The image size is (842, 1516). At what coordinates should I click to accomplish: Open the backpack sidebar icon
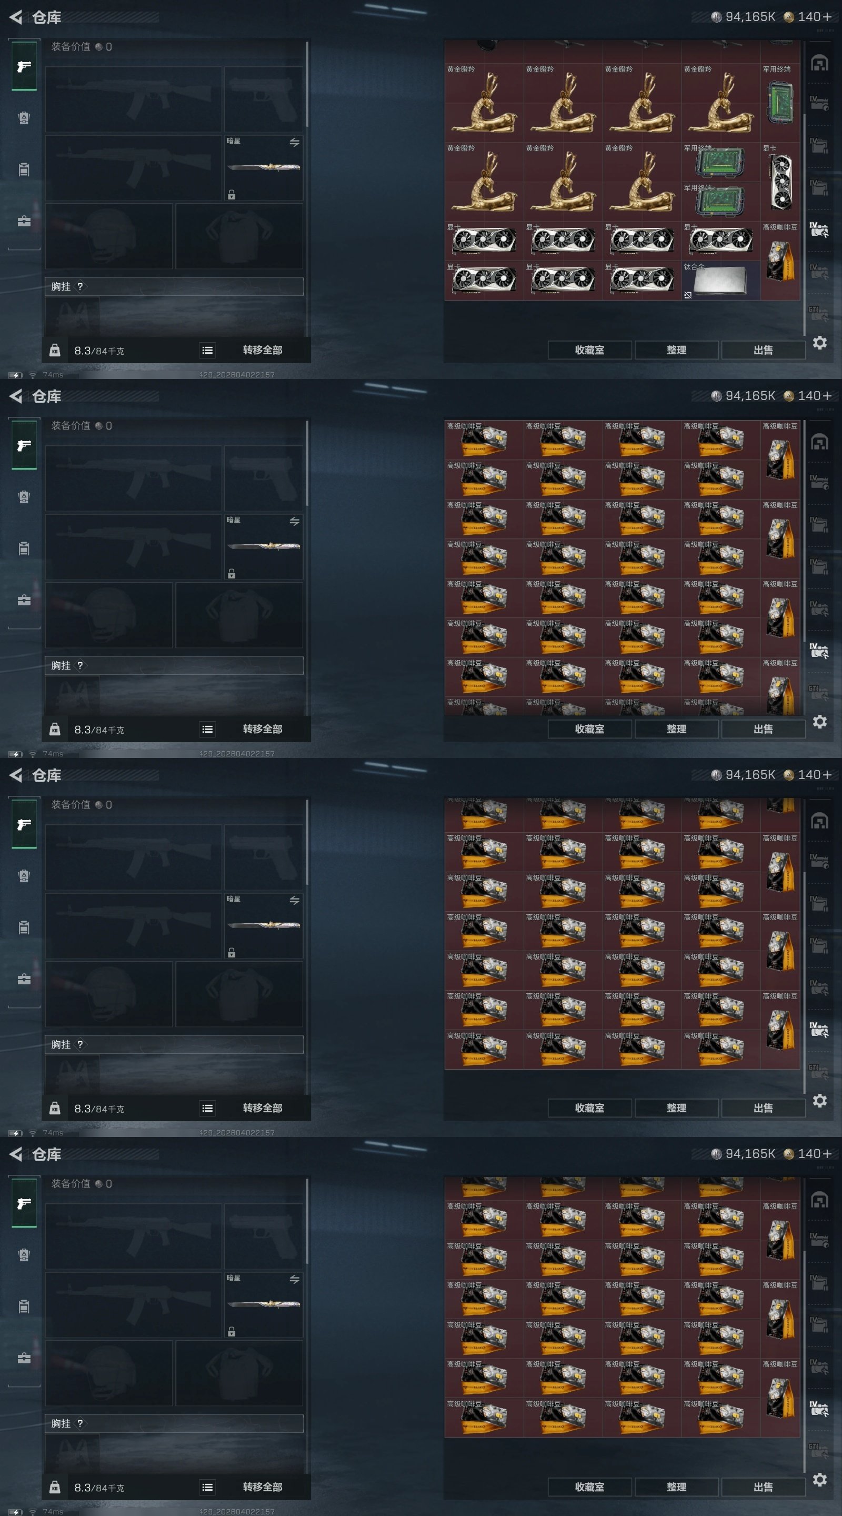(x=24, y=169)
